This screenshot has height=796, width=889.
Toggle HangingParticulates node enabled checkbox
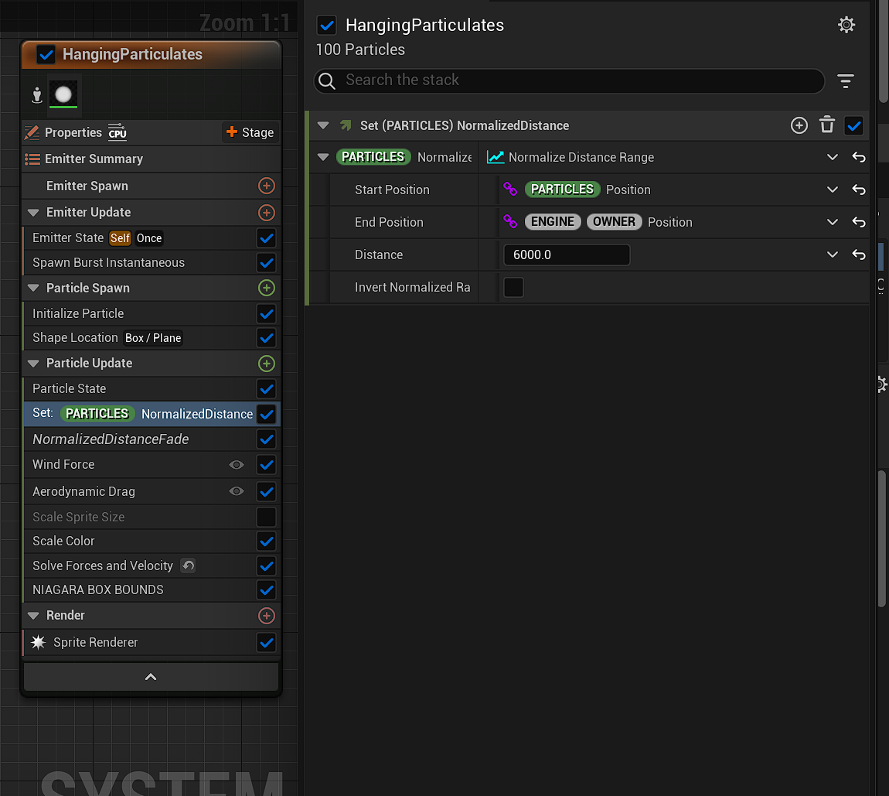click(46, 54)
